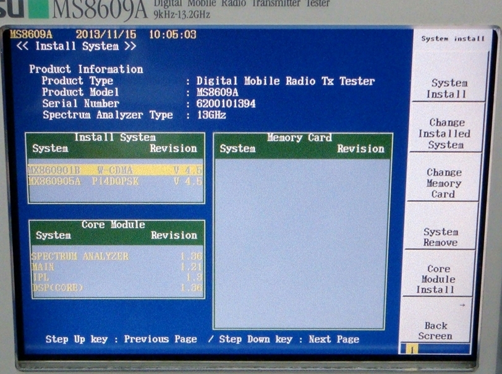Click the Step Up key Previous Page hint

pos(121,339)
